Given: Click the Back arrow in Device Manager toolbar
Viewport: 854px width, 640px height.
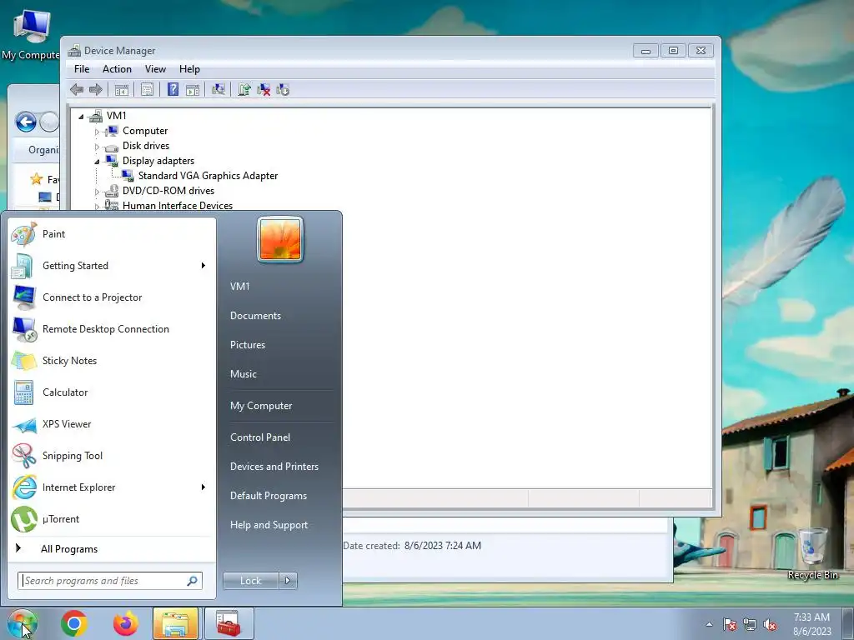Looking at the screenshot, I should [x=77, y=90].
